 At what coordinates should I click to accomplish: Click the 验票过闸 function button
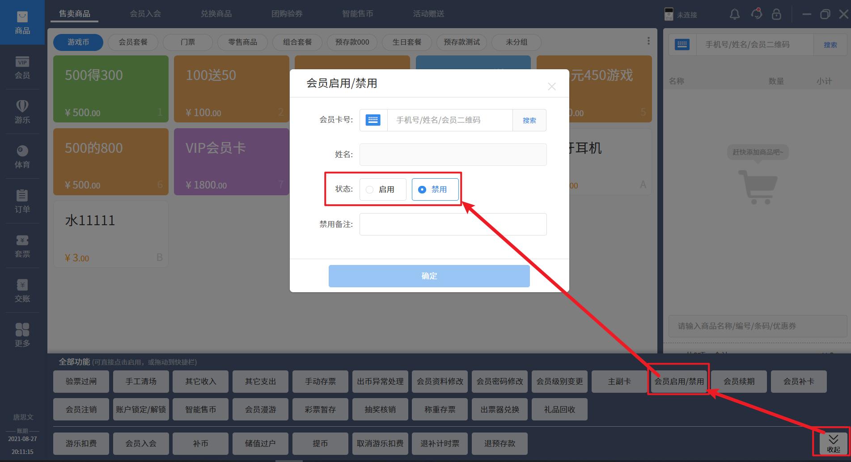81,382
